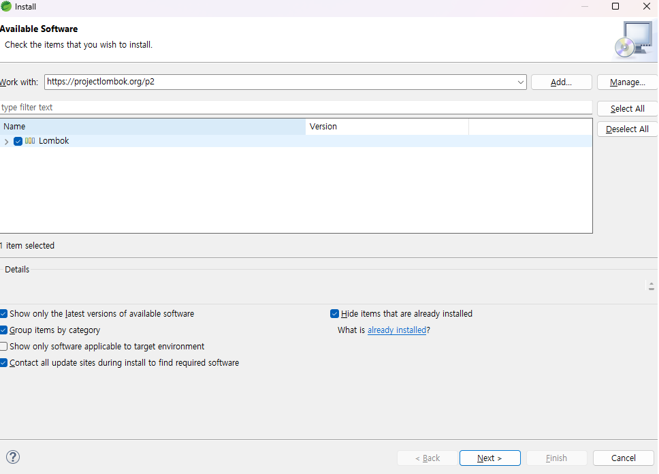Click Deselect All button
Screen dimensions: 659x474
click(x=627, y=129)
